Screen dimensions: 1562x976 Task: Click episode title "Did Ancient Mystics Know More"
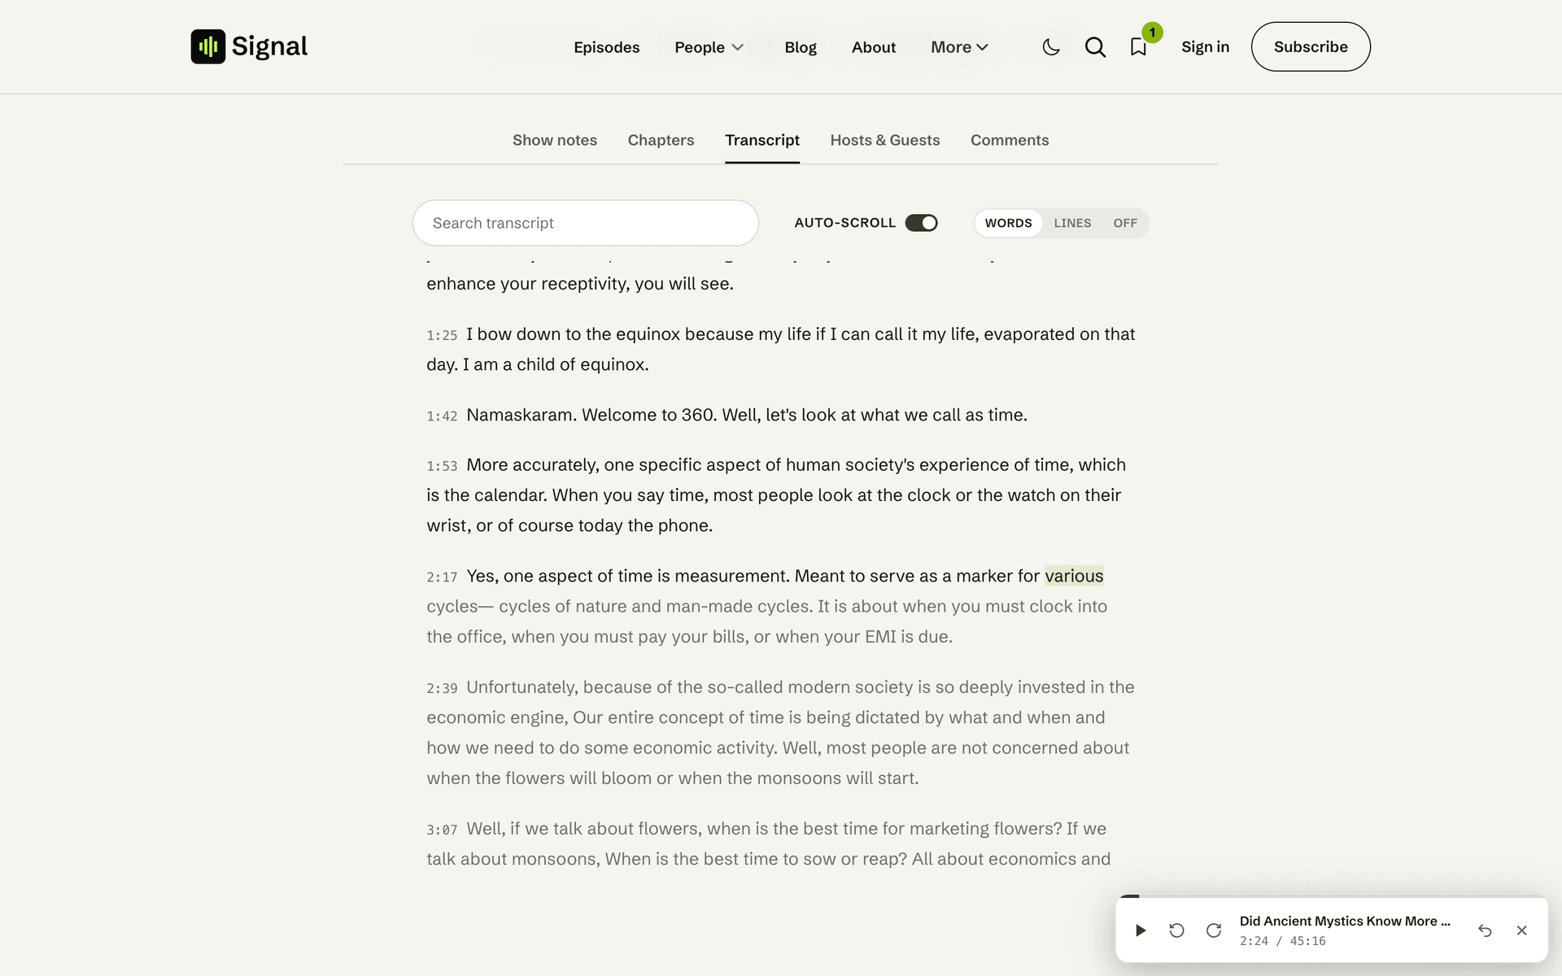tap(1345, 921)
